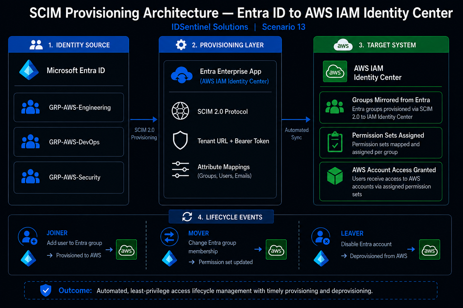Image resolution: width=463 pixels, height=308 pixels.
Task: Click the Entra Enterprise App title
Action: [231, 71]
